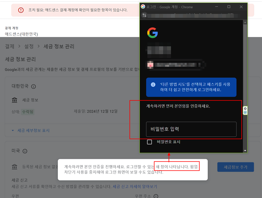Click the Google favicon in the popup title bar
This screenshot has width=262, height=198.
pyautogui.click(x=143, y=7)
